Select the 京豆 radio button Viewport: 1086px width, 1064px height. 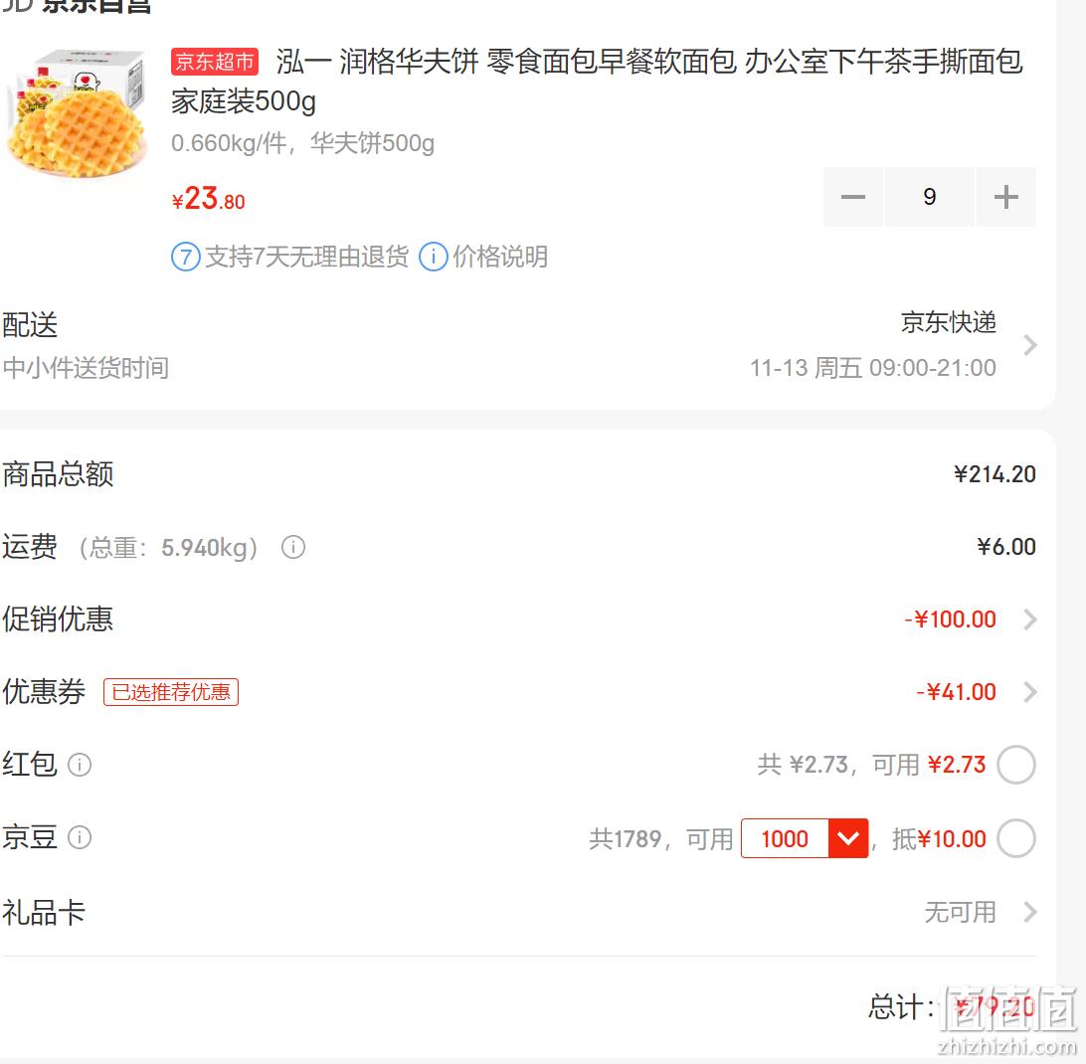tap(1016, 838)
